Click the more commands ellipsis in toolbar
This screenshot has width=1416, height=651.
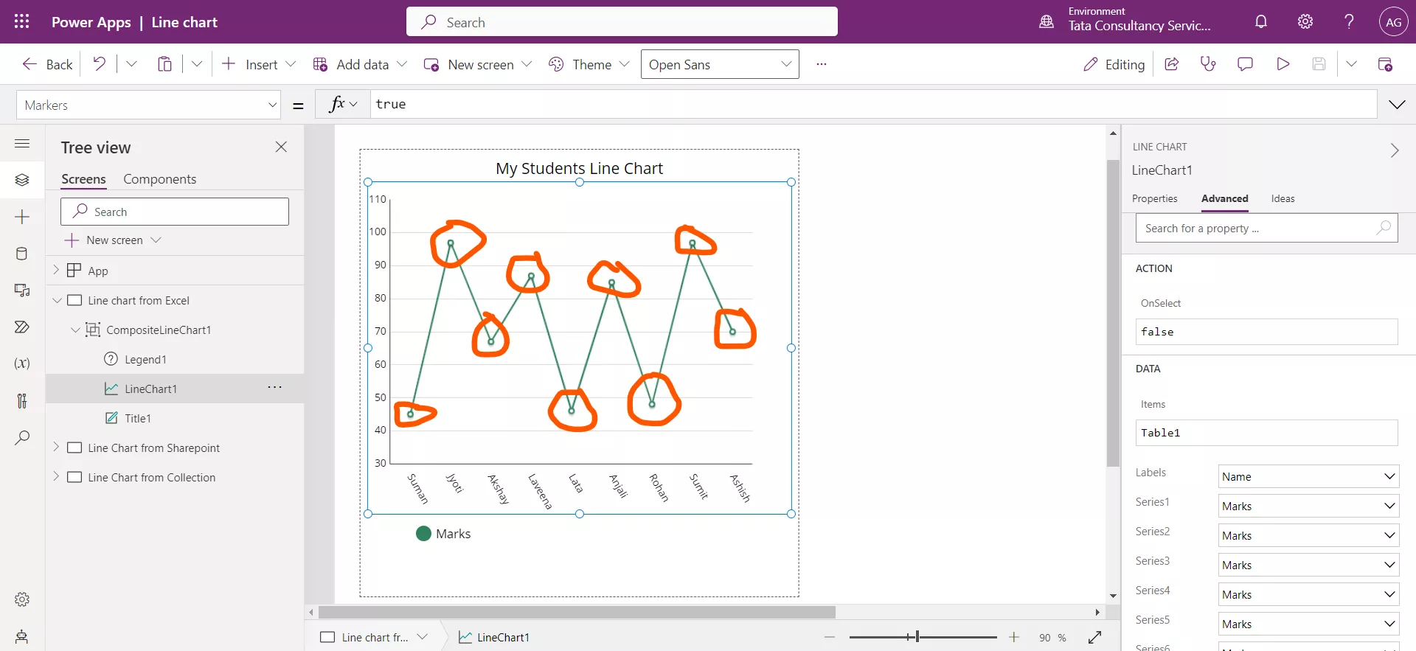coord(822,64)
